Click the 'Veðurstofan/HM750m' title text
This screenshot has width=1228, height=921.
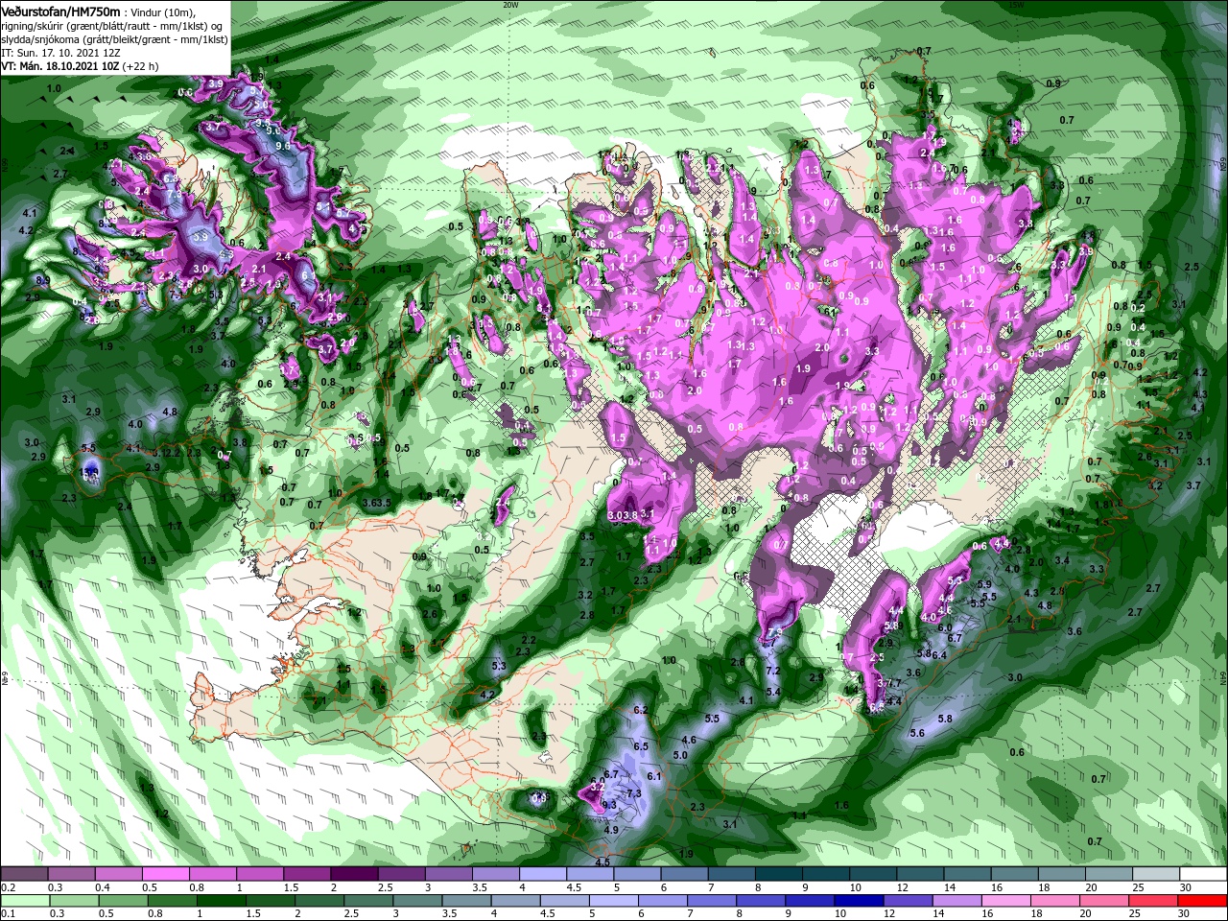tap(59, 11)
